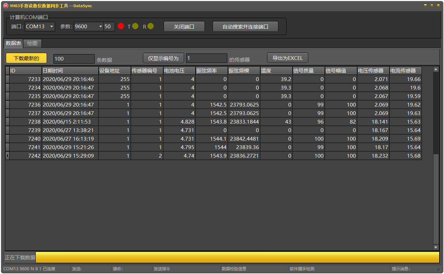Click the DataSync app icon in title bar
The width and height of the screenshot is (444, 274).
[5, 5]
